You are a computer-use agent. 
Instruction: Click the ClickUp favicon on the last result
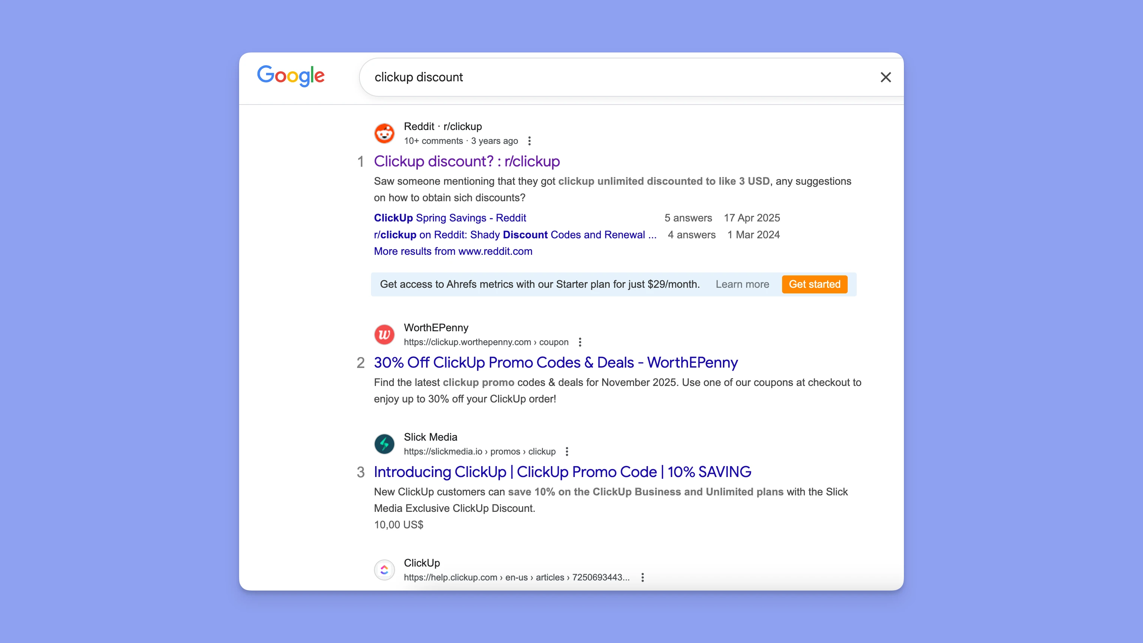tap(384, 570)
